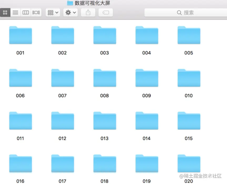227x184 pixels.
Task: Select folder icon 013
Action: (x=105, y=120)
